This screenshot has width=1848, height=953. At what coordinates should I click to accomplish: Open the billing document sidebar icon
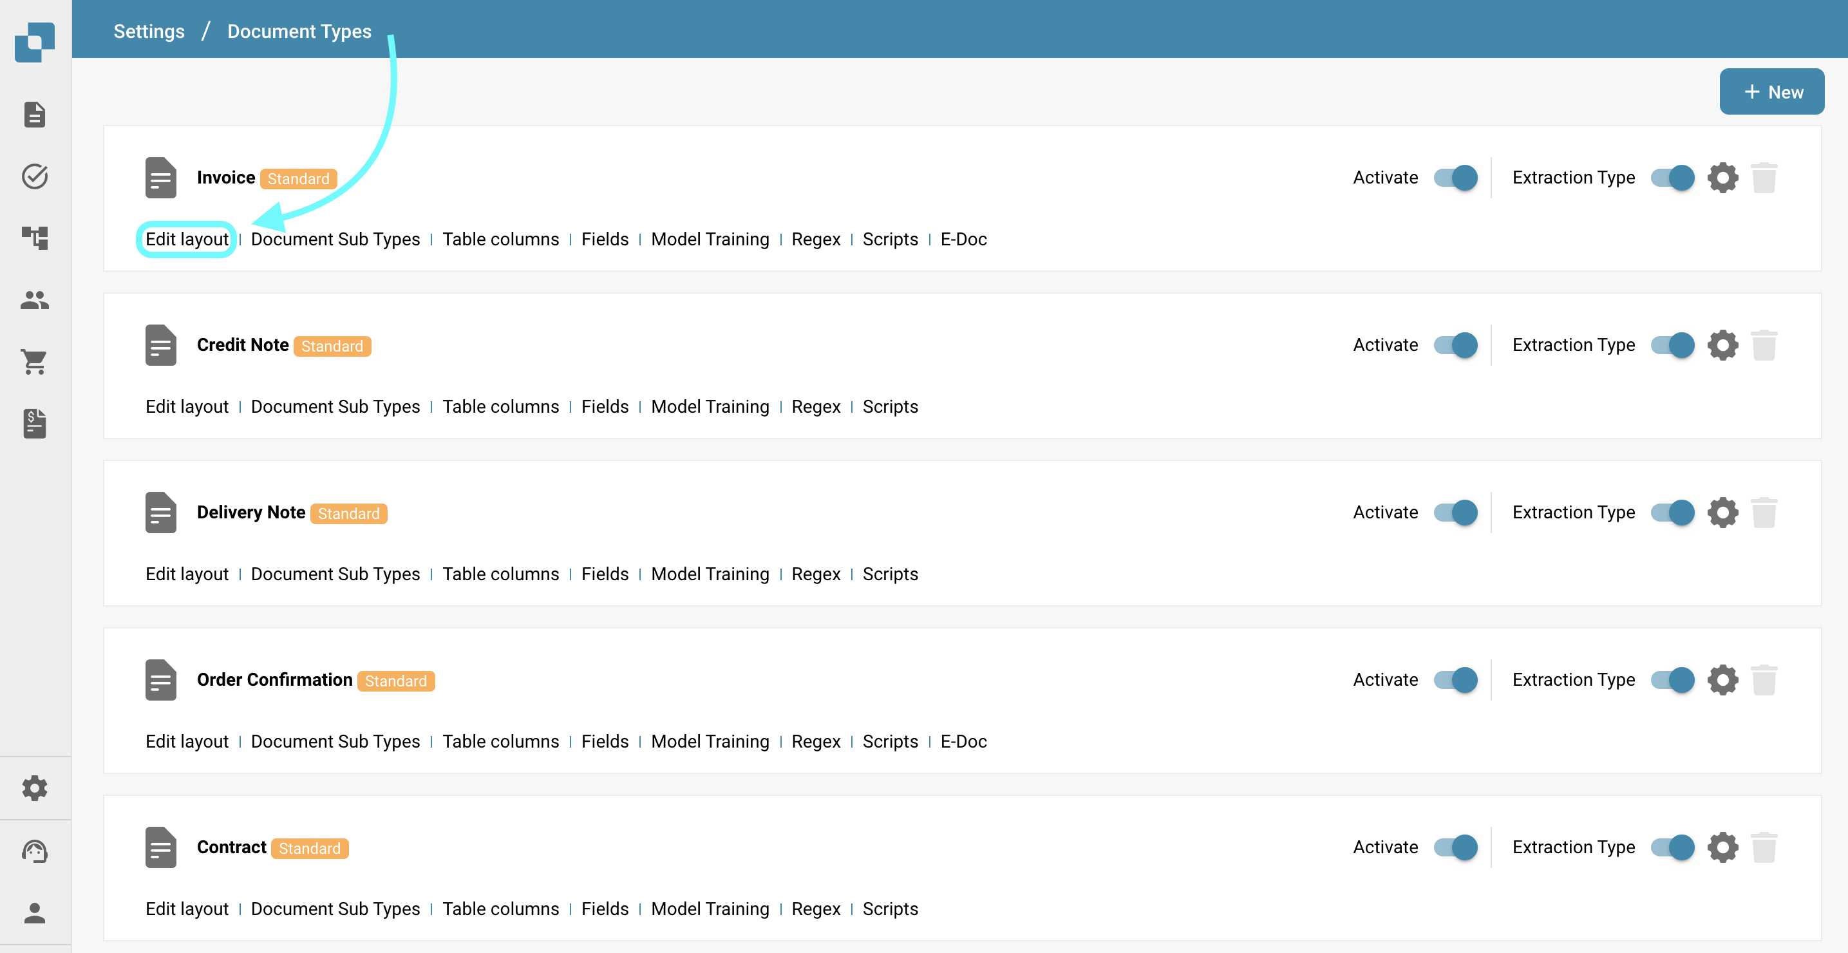click(34, 424)
